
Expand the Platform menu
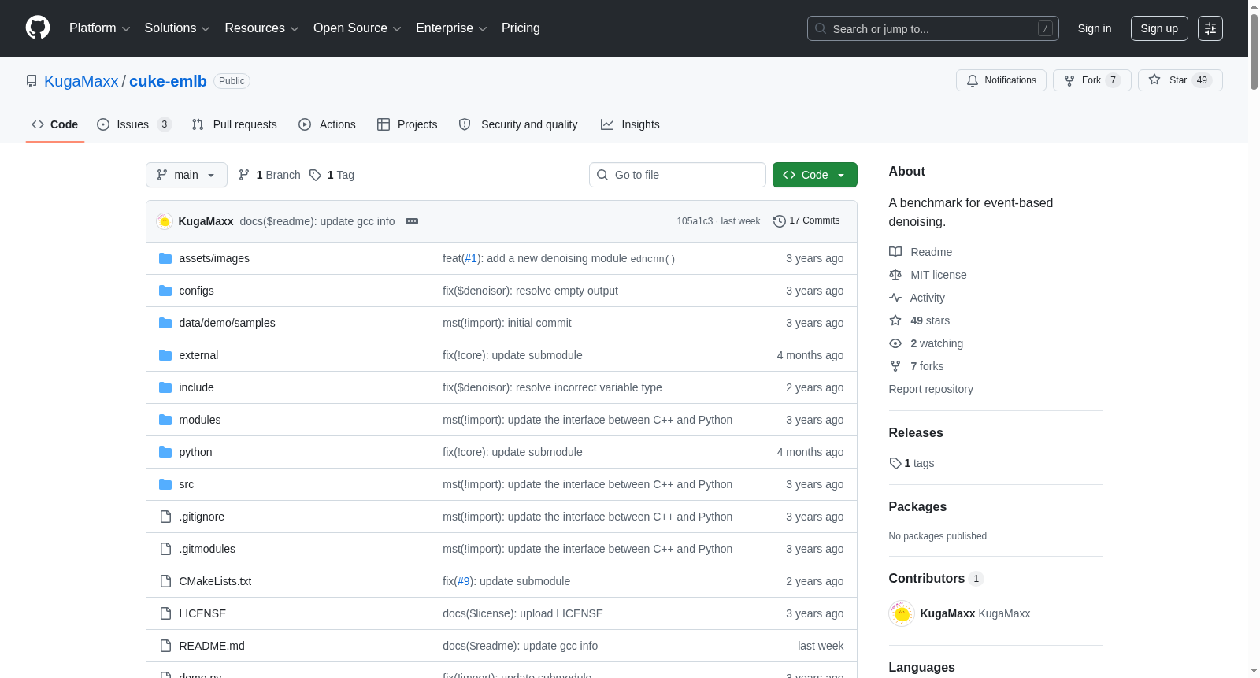pyautogui.click(x=100, y=28)
